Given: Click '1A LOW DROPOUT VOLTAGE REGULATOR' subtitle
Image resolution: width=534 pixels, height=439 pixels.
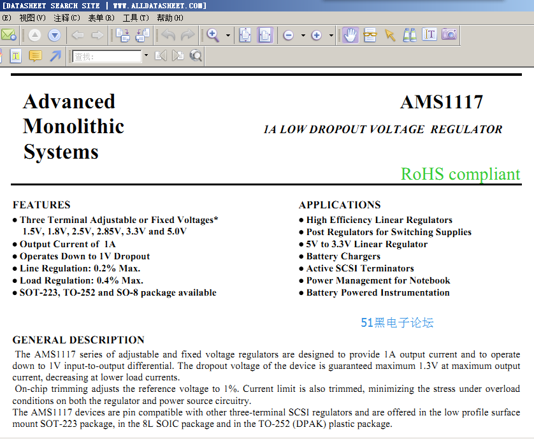Looking at the screenshot, I should (383, 129).
